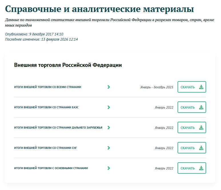The image size is (221, 190).
Task: Expand chevron beside 'со странами СНГ' row
Action: (x=109, y=148)
